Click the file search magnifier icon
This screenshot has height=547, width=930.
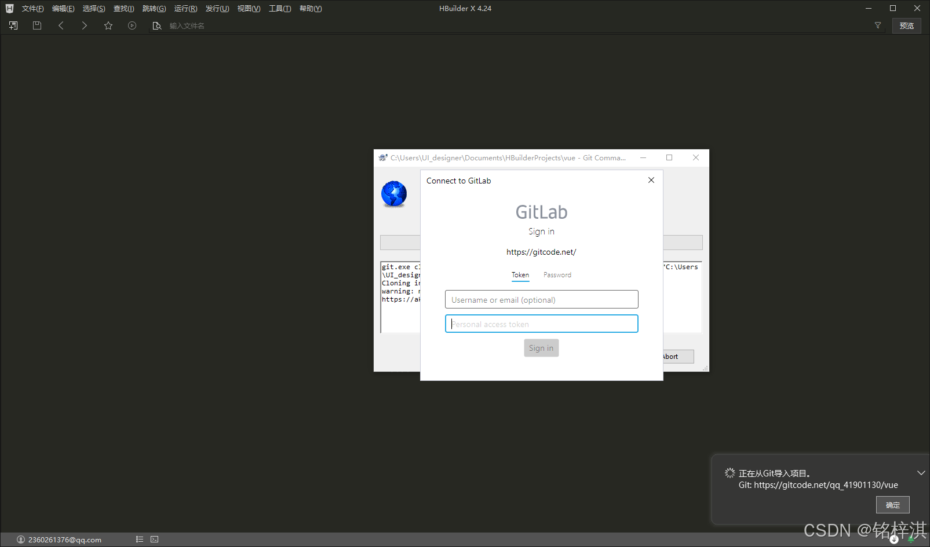156,25
